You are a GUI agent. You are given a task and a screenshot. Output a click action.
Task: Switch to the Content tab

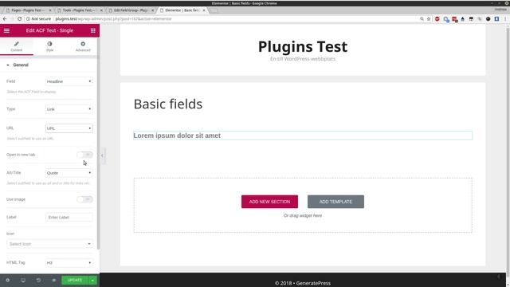point(17,46)
